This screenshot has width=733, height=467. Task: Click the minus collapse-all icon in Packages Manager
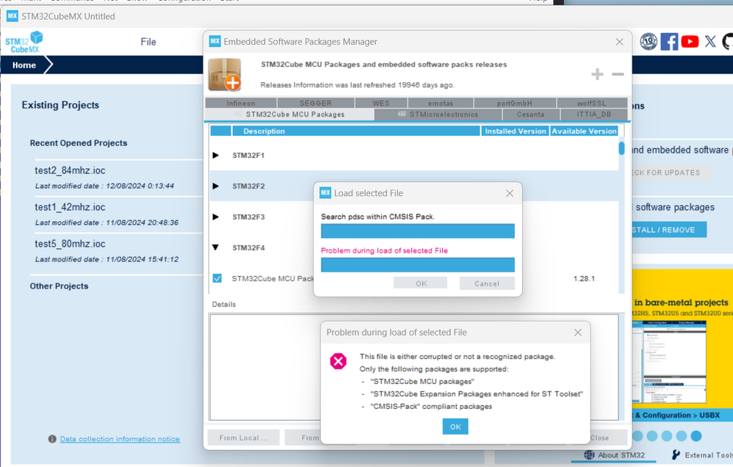(x=618, y=74)
